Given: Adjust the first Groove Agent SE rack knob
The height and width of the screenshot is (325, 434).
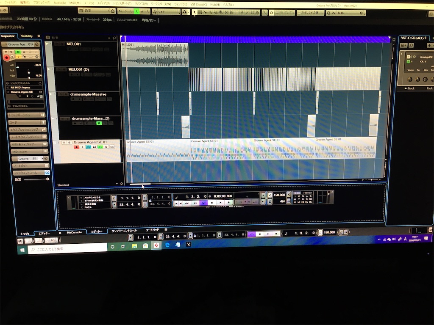Looking at the screenshot, I should (x=410, y=79).
